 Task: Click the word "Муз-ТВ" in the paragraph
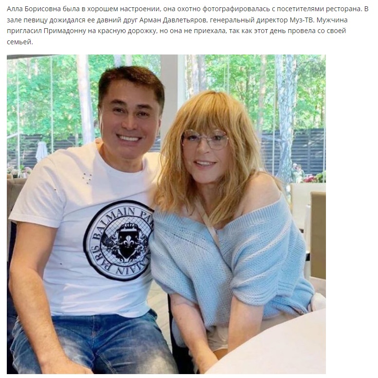(x=302, y=20)
